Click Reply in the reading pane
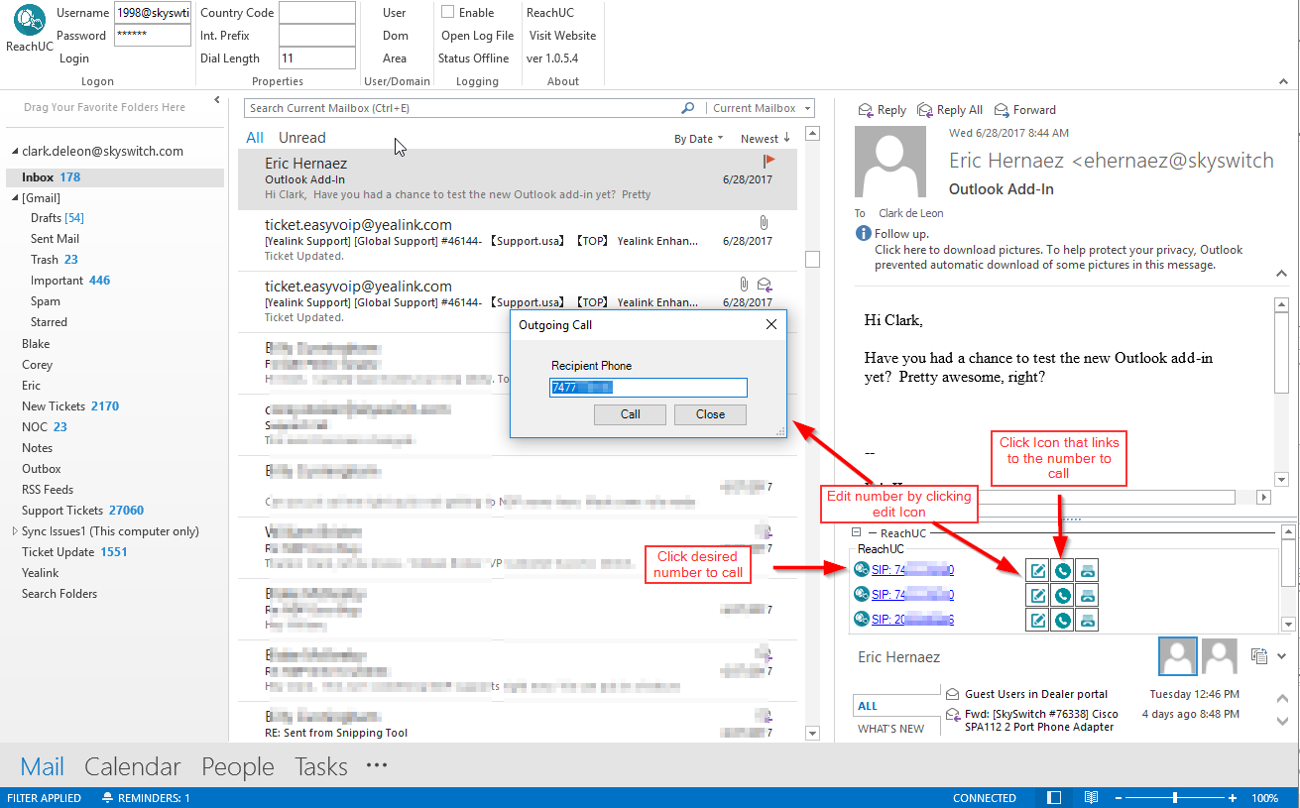 (882, 110)
